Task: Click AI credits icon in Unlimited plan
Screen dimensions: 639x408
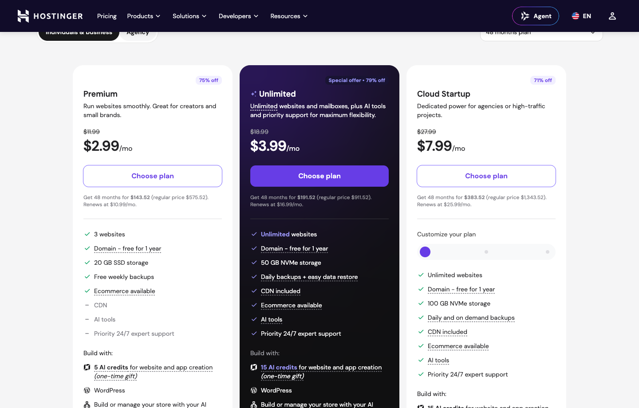Action: 254,367
